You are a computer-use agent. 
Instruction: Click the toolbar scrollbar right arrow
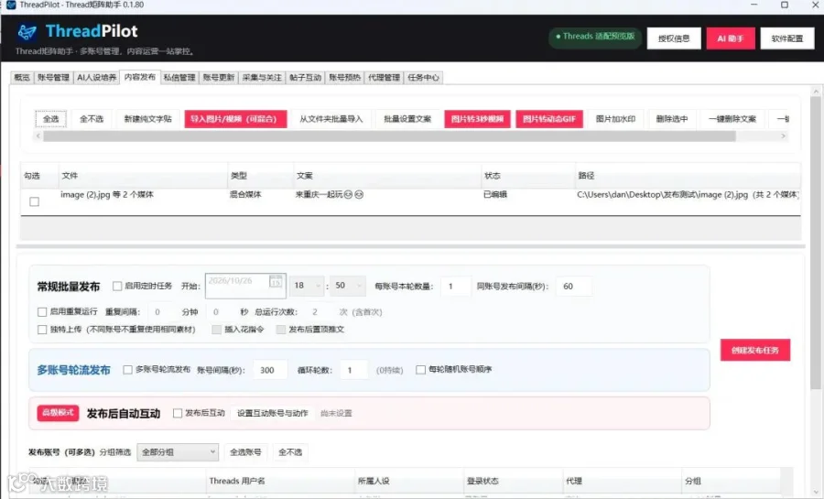point(783,136)
